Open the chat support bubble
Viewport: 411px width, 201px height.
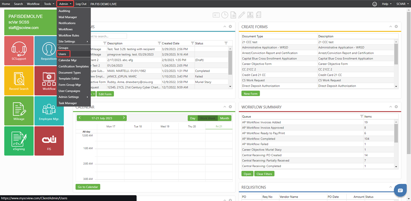400,190
